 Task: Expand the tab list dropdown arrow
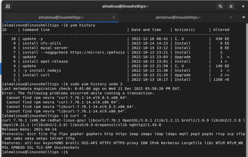tap(243, 17)
